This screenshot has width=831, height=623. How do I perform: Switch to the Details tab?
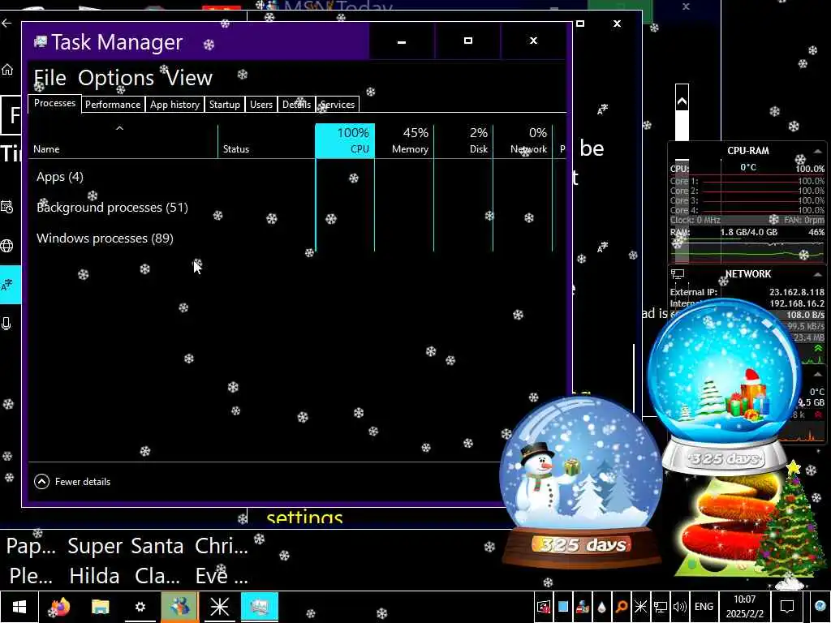(x=296, y=105)
